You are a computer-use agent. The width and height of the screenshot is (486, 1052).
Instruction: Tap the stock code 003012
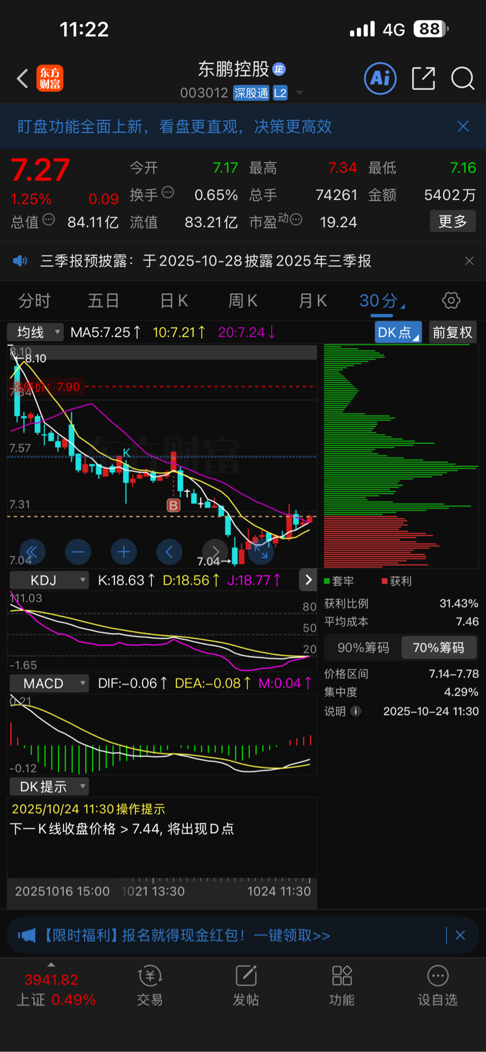click(x=204, y=93)
